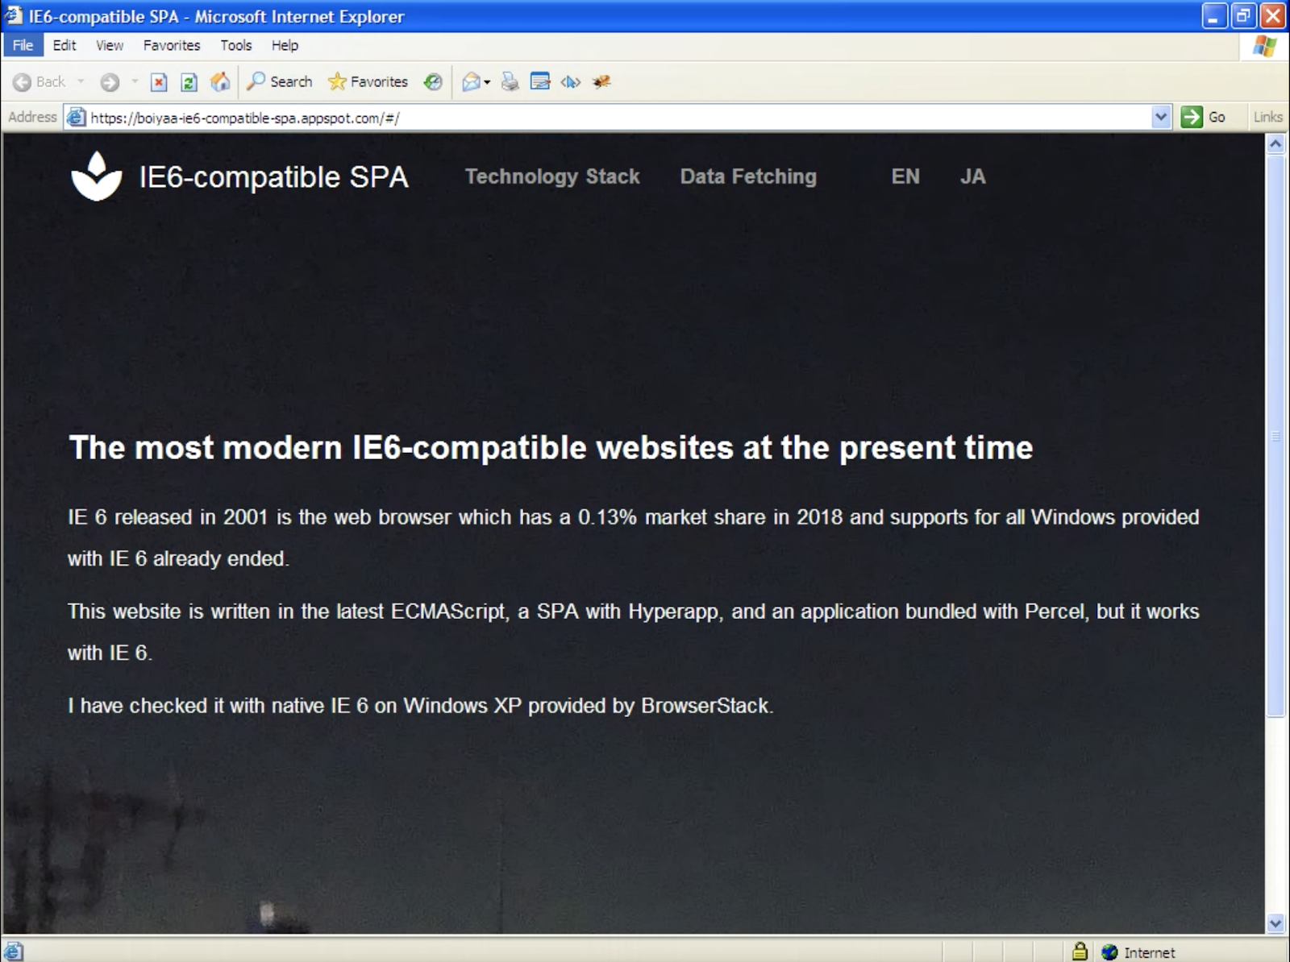This screenshot has height=962, width=1290.
Task: Open the Help menu
Action: point(285,45)
